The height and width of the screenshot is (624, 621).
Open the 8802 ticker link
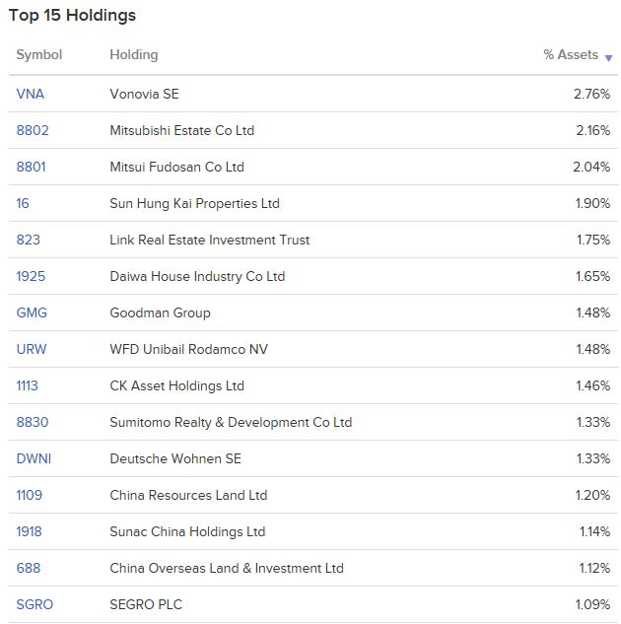click(33, 130)
